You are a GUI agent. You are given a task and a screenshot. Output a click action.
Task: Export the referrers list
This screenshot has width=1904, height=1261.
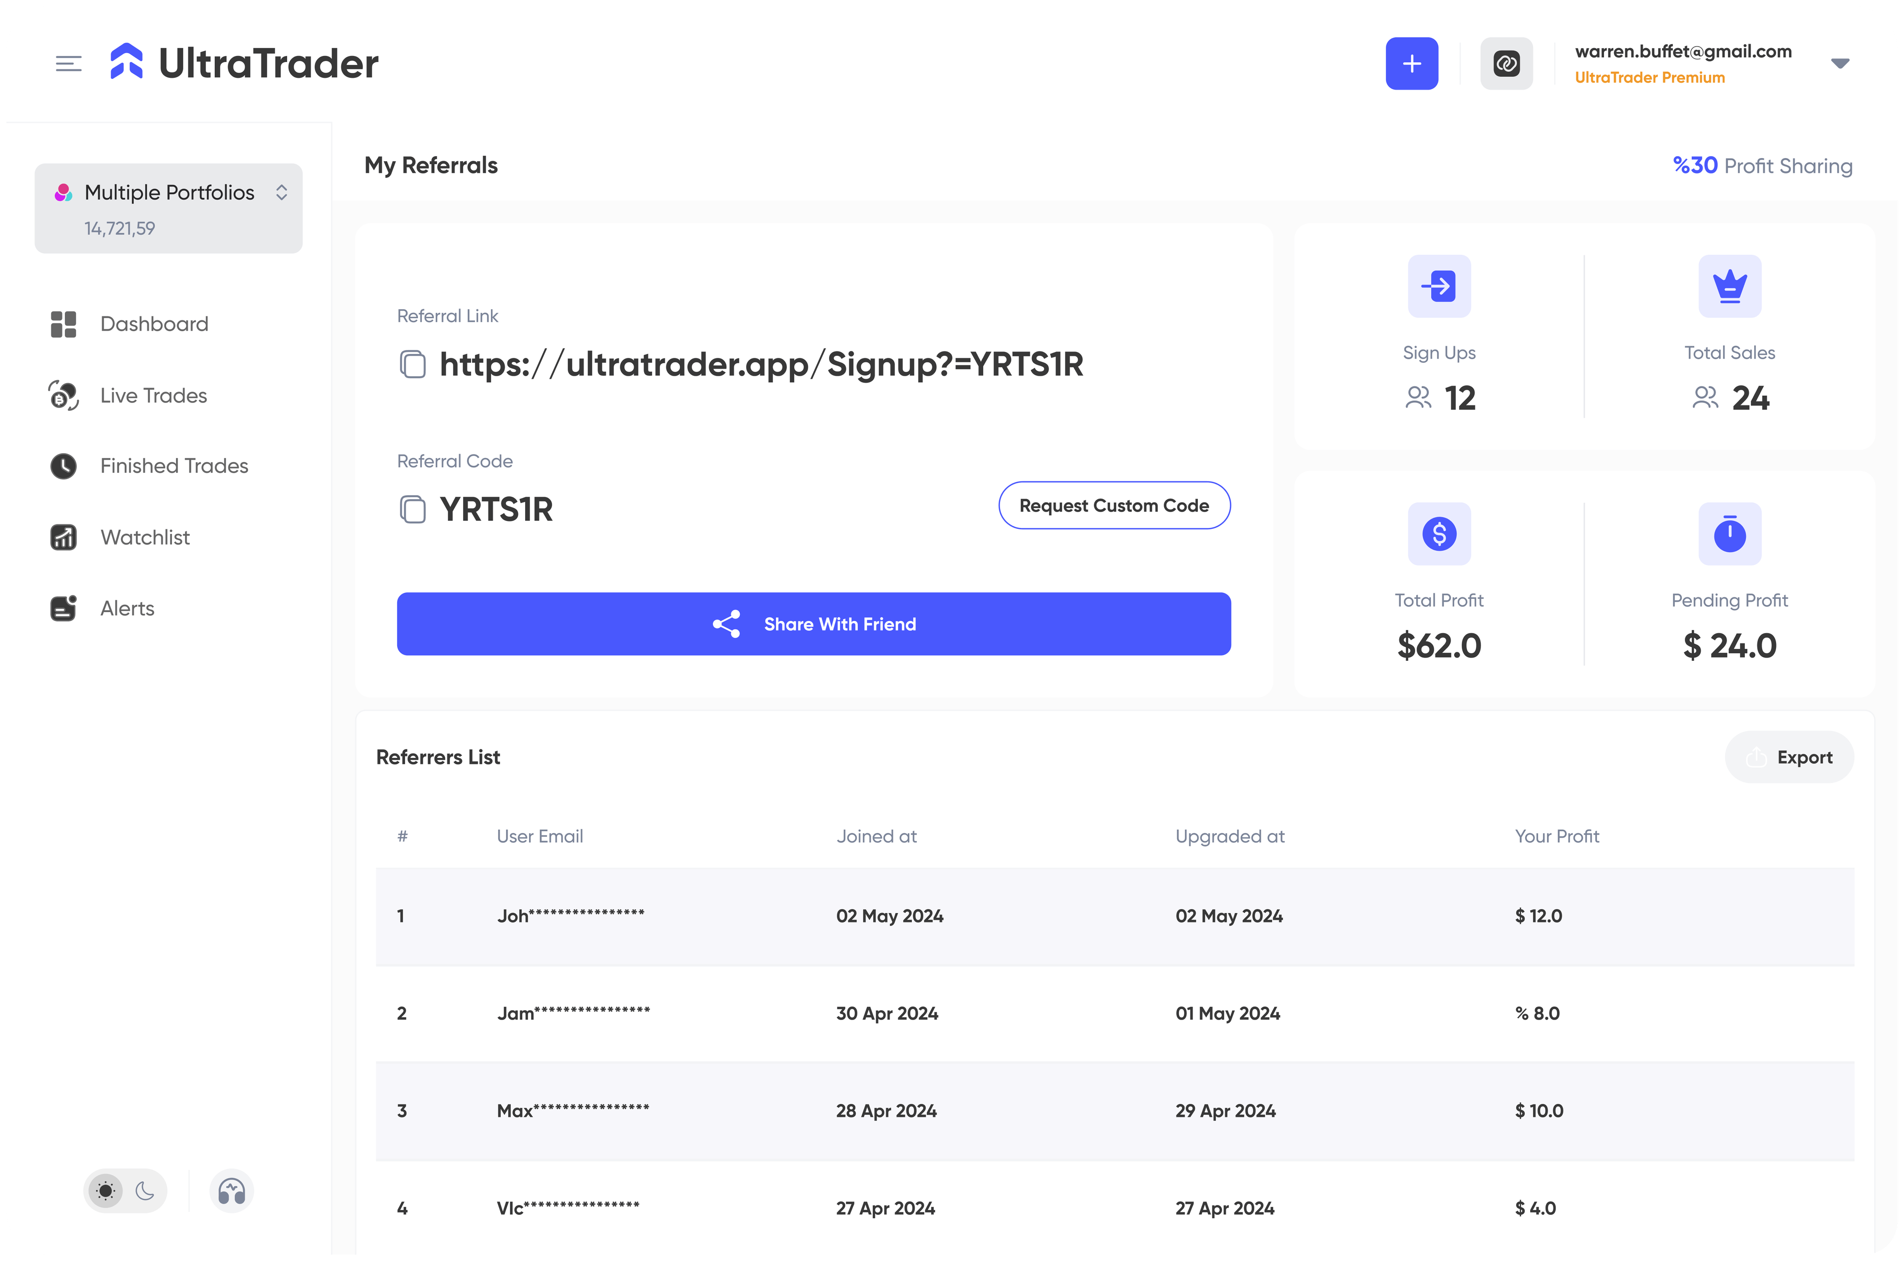(1789, 757)
